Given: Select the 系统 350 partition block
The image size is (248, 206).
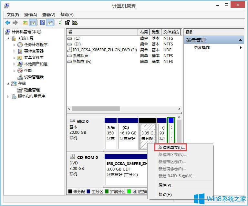Looking at the screenshot, I should click(x=110, y=133).
